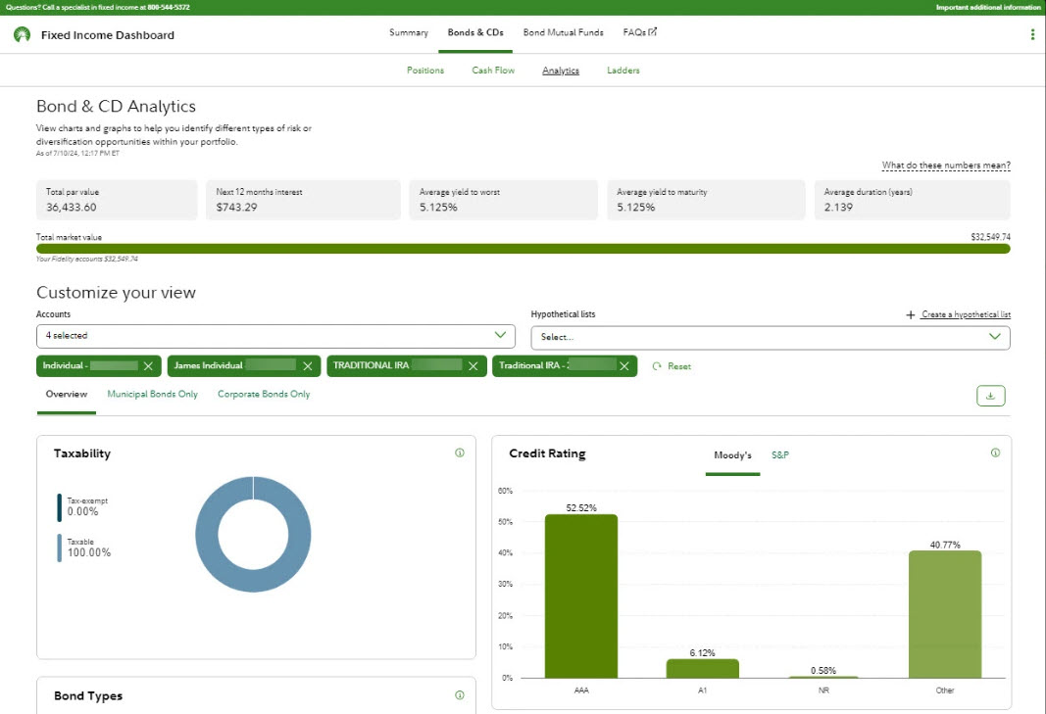Select Moody's credit rating view
The width and height of the screenshot is (1046, 714).
pyautogui.click(x=732, y=455)
